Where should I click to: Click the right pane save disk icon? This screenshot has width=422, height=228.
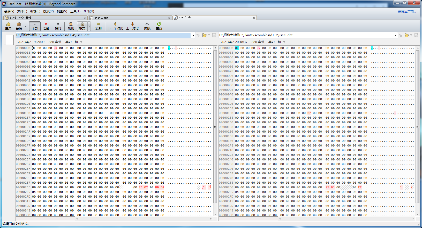coord(416,35)
